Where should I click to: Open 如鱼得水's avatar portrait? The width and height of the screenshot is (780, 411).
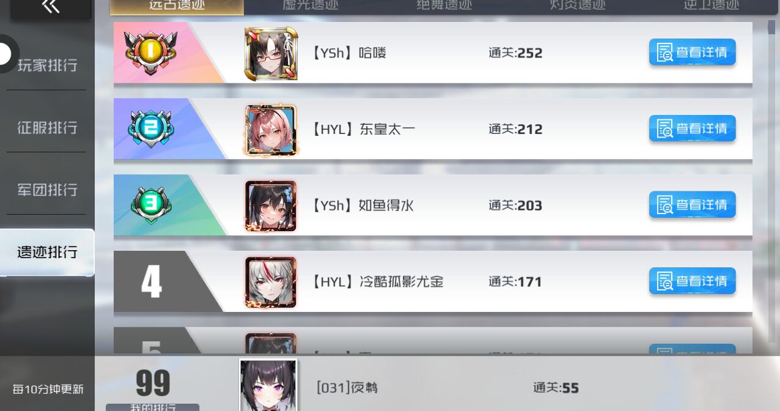(x=271, y=206)
